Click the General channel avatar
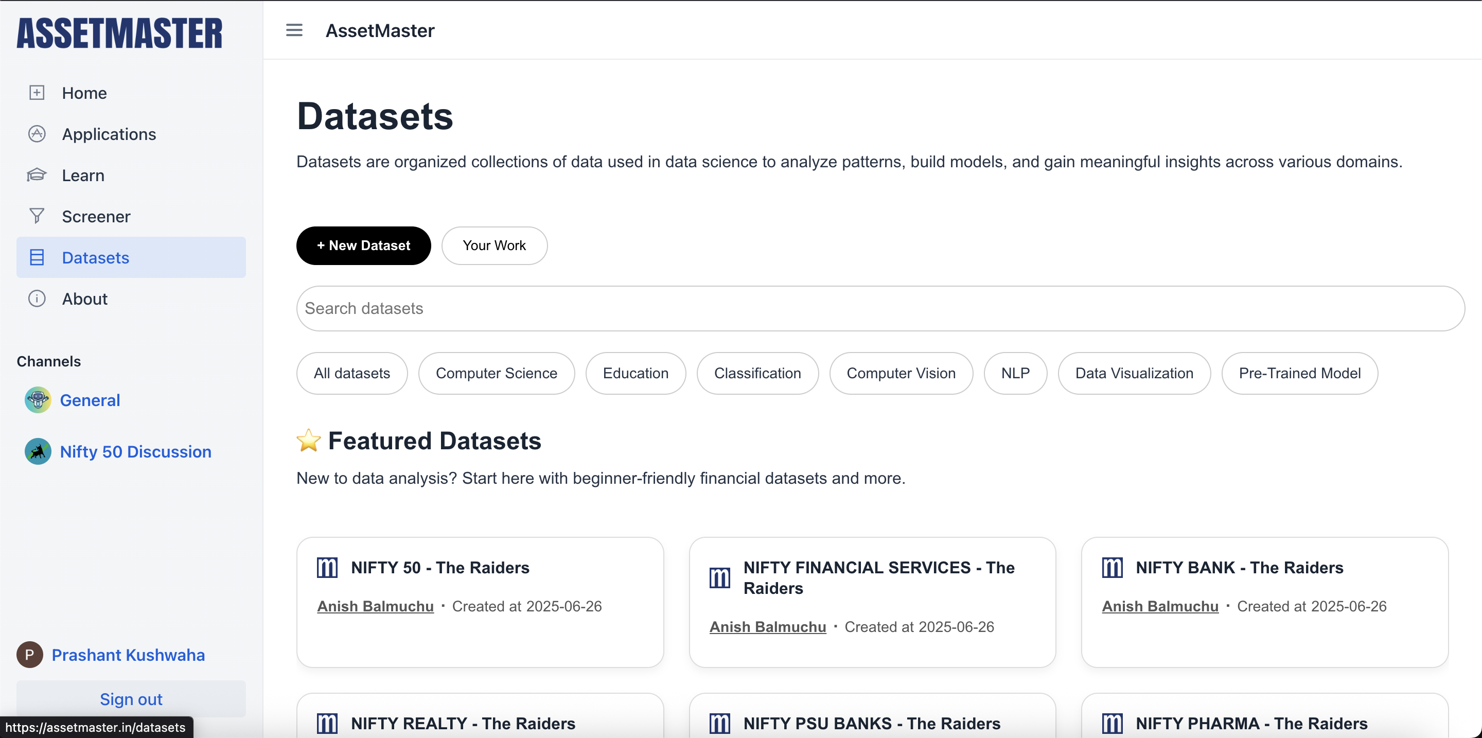 [x=38, y=400]
